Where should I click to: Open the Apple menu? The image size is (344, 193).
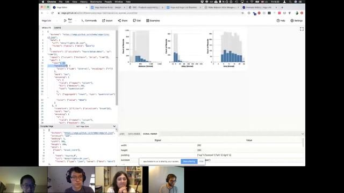[x=43, y=2]
